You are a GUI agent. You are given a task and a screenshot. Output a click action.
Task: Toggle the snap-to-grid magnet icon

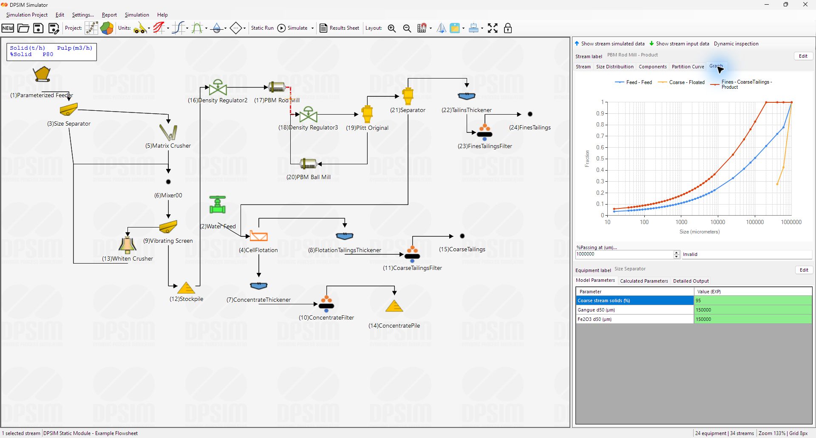coord(422,28)
